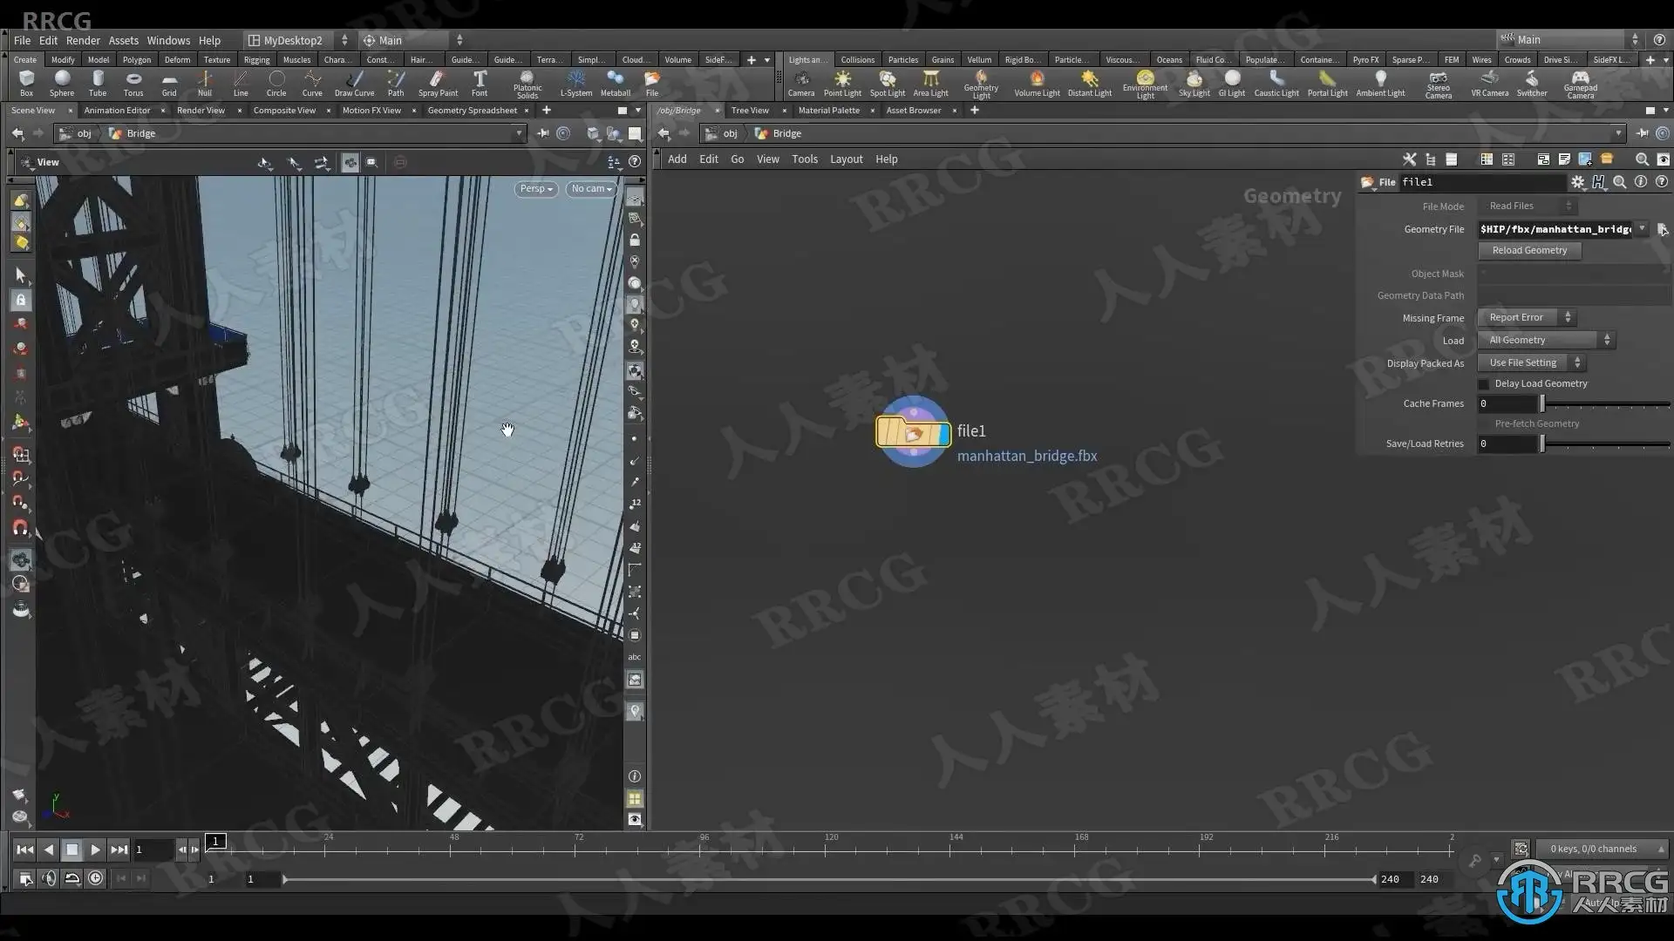Enable Delay Load Geometry checkbox
The width and height of the screenshot is (1674, 941).
pyautogui.click(x=1484, y=384)
